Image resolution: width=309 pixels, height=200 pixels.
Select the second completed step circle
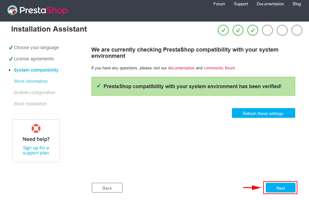pyautogui.click(x=238, y=30)
